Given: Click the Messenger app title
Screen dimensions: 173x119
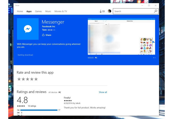Looking at the screenshot, I should click(53, 22).
